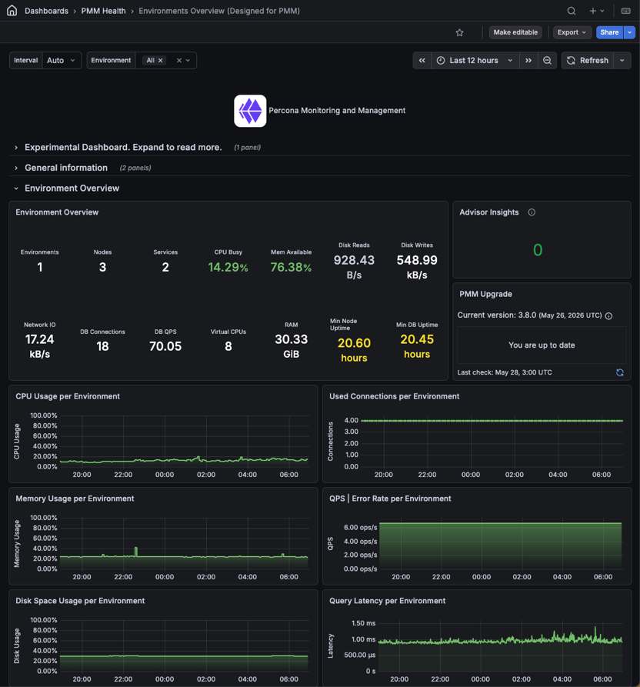Click the Advisor Insights value 0
Viewport: 640px width, 687px height.
[538, 250]
